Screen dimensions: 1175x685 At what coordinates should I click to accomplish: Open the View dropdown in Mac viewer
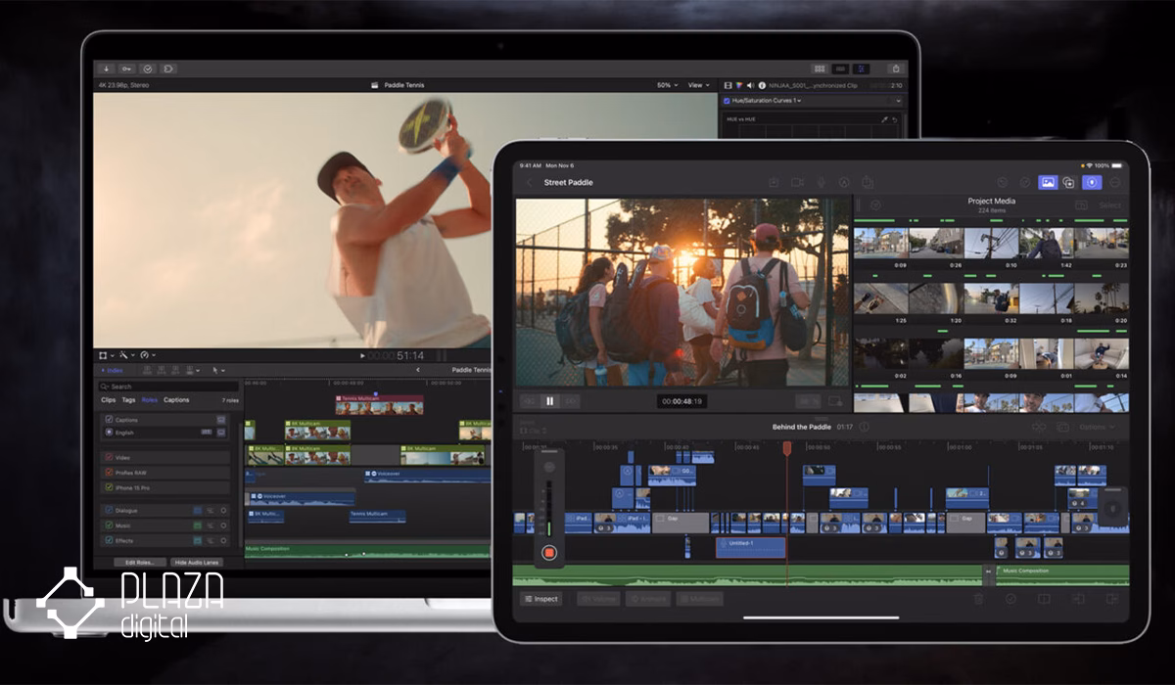pyautogui.click(x=698, y=85)
